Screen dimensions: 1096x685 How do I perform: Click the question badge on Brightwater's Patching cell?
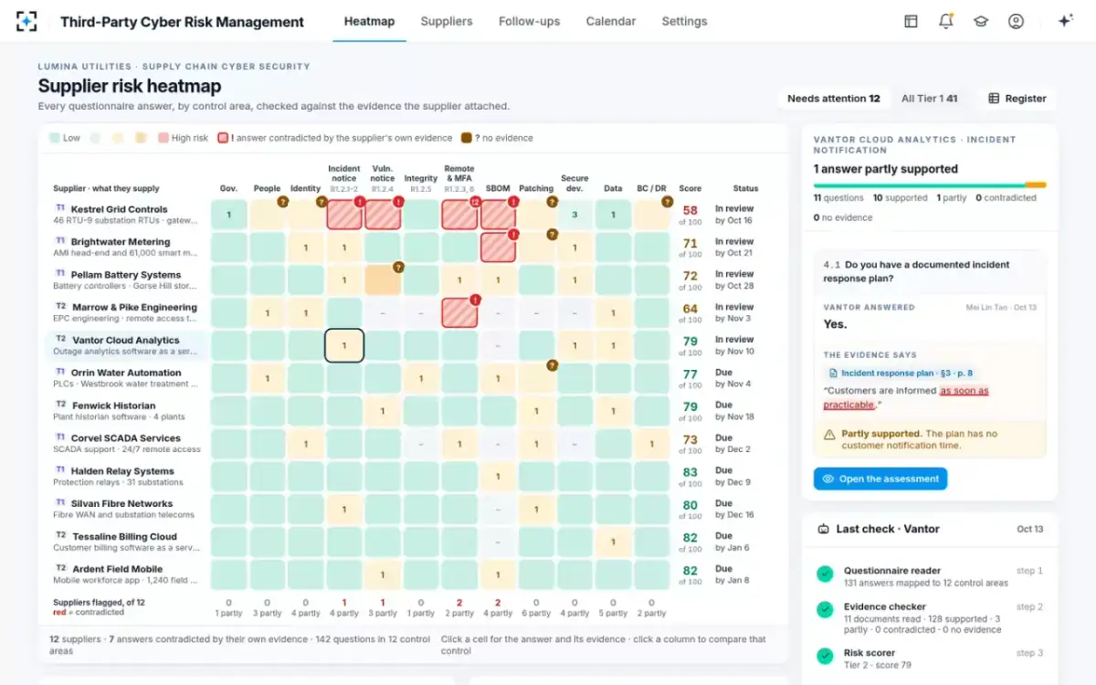[553, 234]
